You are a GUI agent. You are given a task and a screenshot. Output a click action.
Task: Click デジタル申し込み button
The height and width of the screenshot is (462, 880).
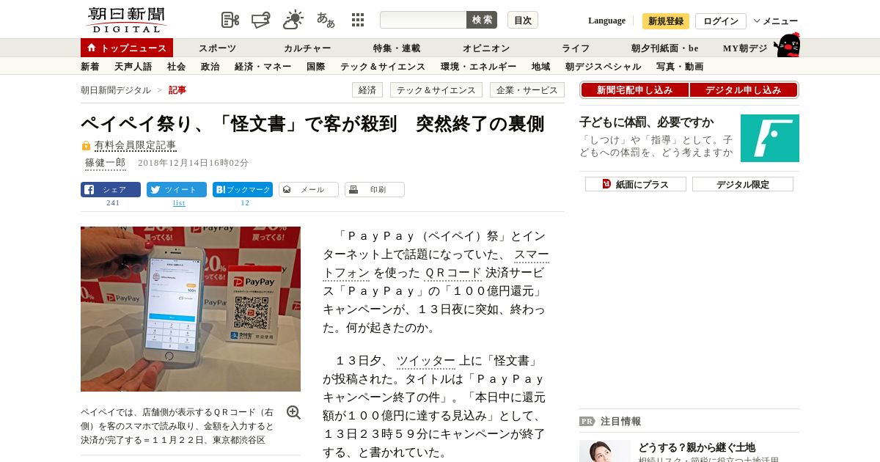coord(744,90)
